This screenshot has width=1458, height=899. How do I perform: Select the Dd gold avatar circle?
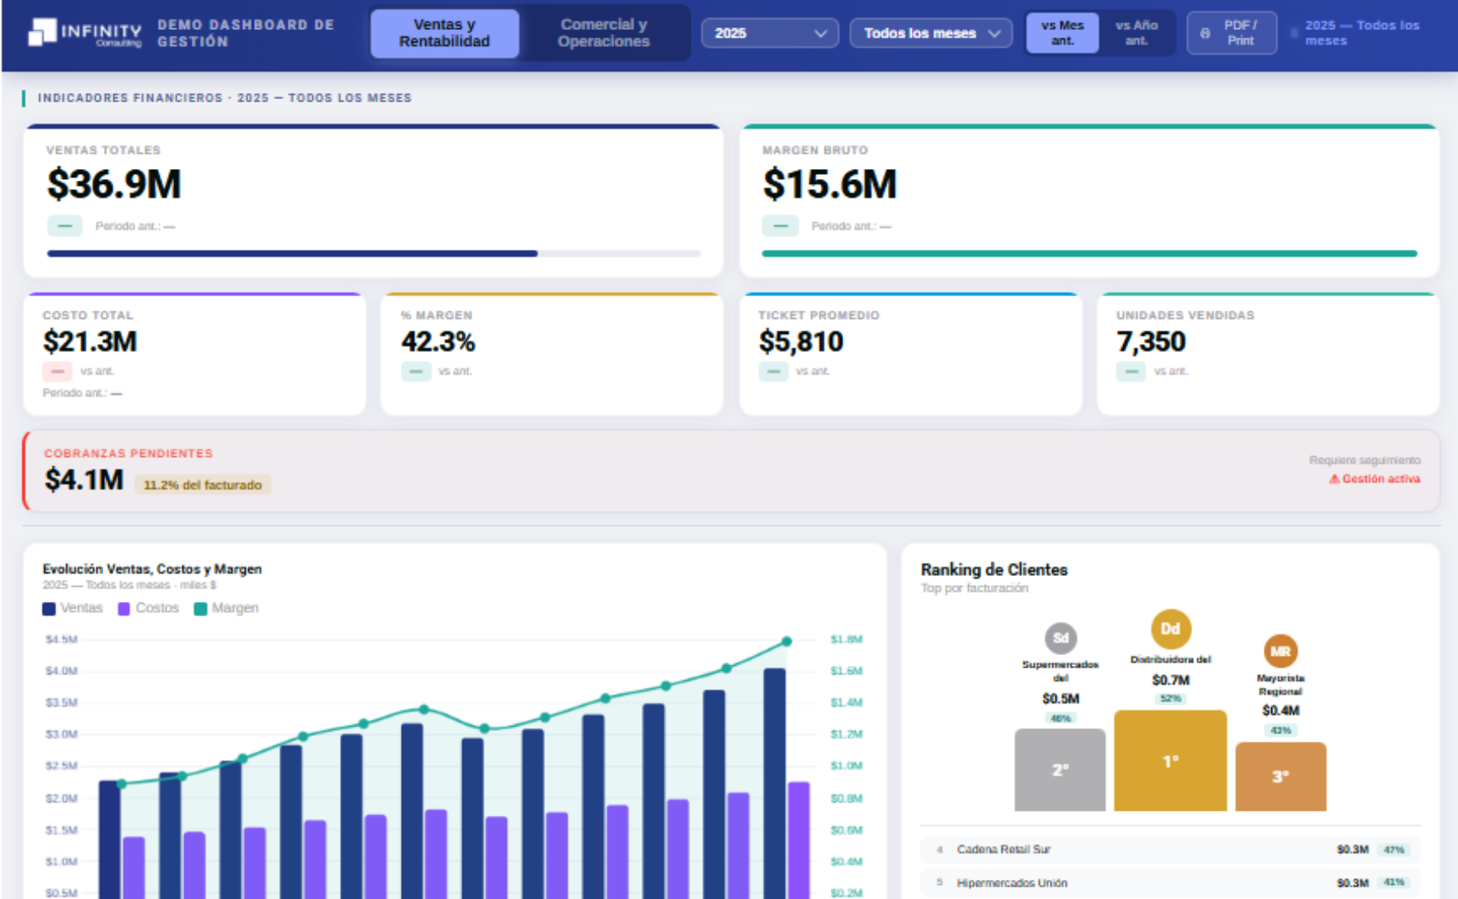pos(1171,629)
